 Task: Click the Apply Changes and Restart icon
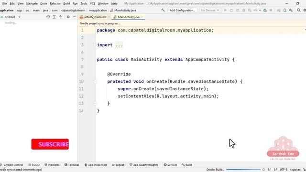[231, 10]
